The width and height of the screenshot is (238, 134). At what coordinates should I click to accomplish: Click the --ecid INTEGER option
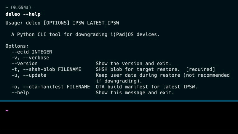tap(32, 52)
